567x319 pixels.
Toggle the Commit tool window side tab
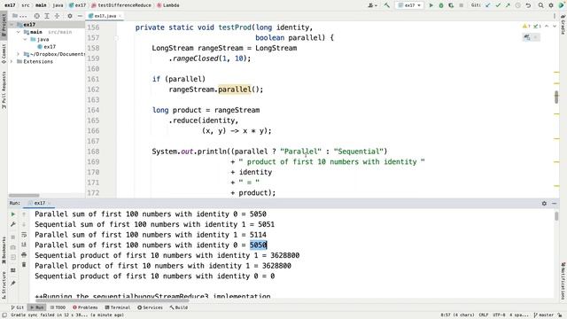(4, 53)
